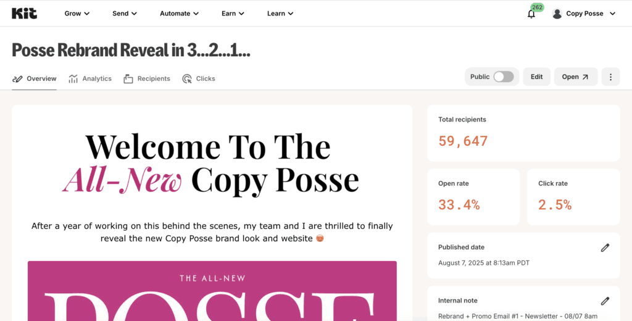This screenshot has height=321, width=632.
Task: Edit the Internal note with pencil icon
Action: 605,301
